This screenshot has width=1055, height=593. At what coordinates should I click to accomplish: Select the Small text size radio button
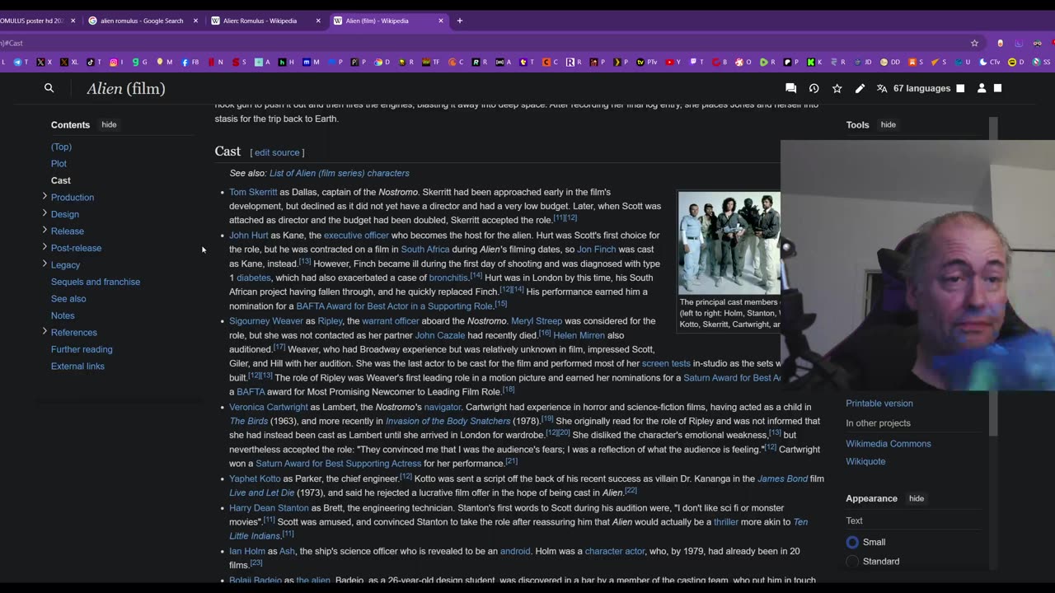click(x=852, y=542)
